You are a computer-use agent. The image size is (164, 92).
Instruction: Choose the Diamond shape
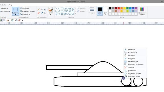[x=59, y=11]
